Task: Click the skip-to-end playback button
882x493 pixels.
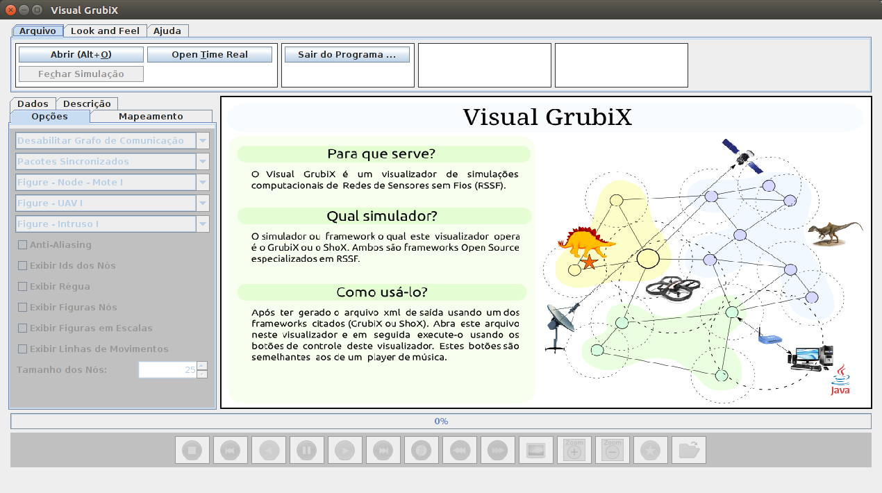Action: pos(383,450)
